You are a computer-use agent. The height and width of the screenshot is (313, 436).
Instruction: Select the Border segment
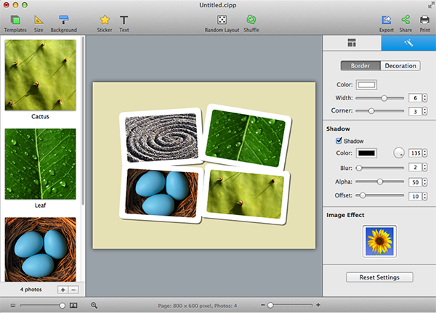pos(360,66)
